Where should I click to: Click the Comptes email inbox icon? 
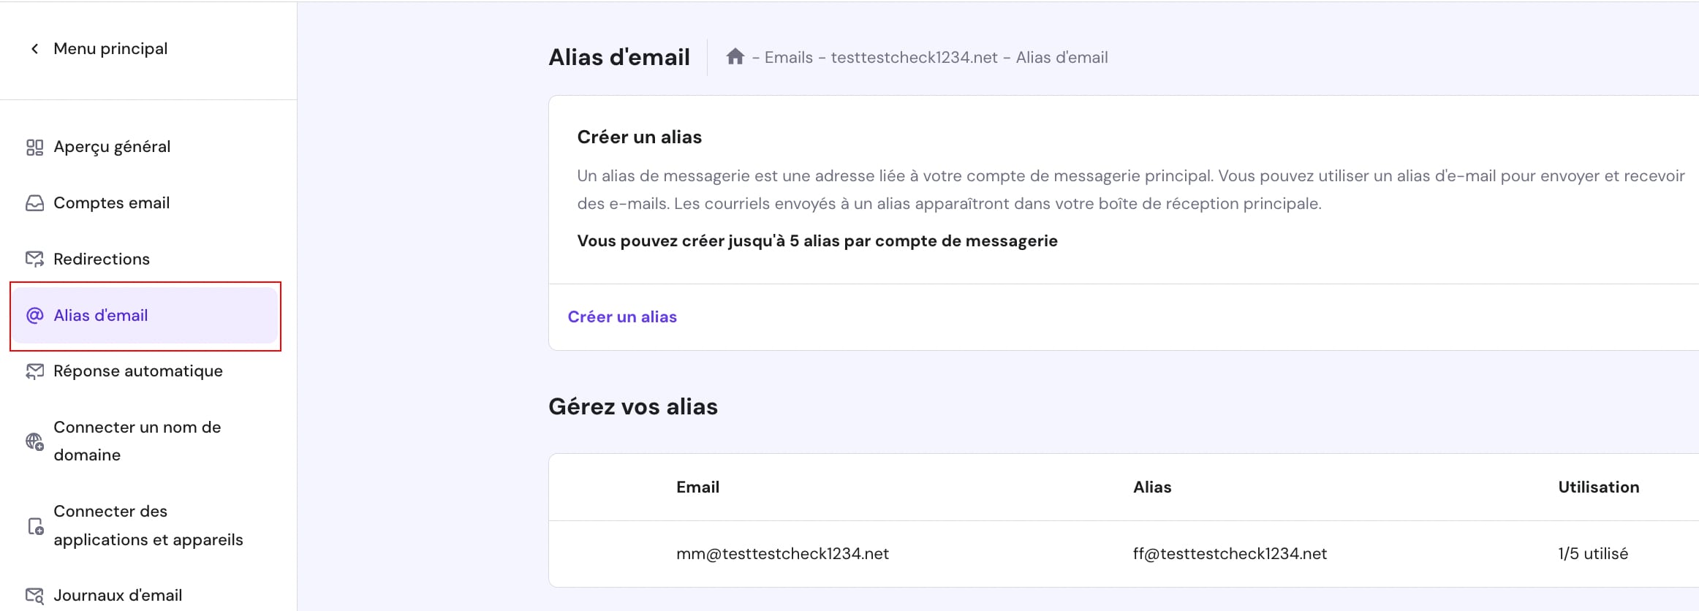34,203
